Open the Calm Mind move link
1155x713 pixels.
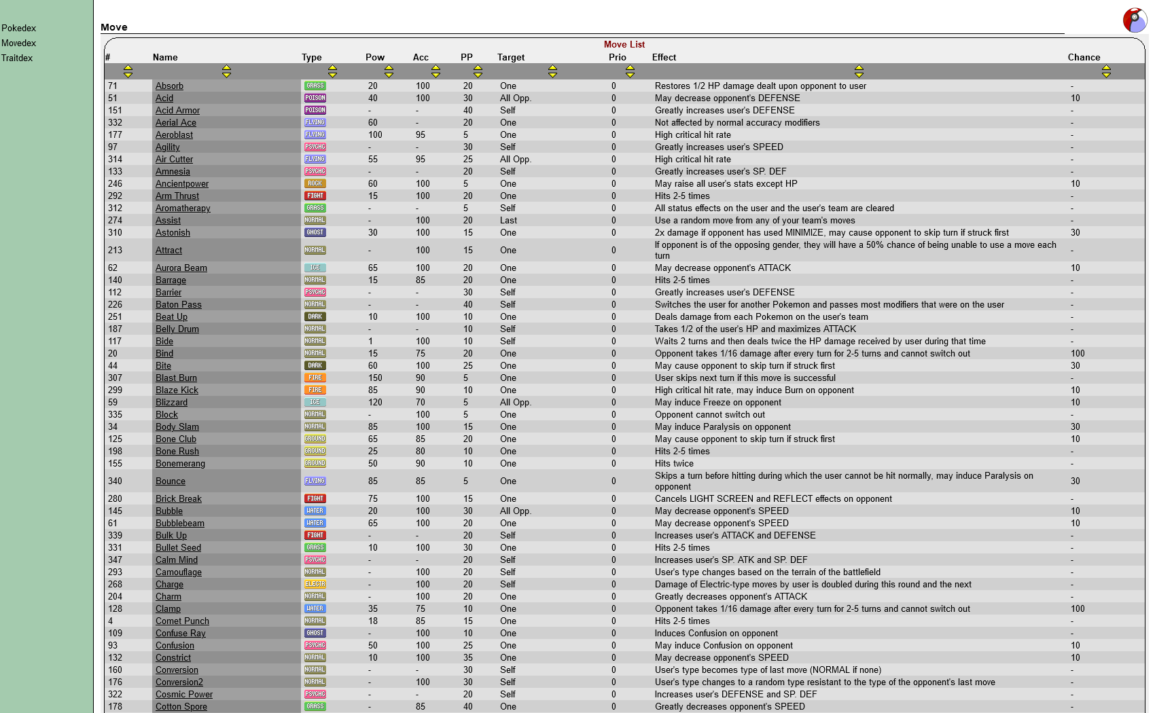[x=177, y=560]
